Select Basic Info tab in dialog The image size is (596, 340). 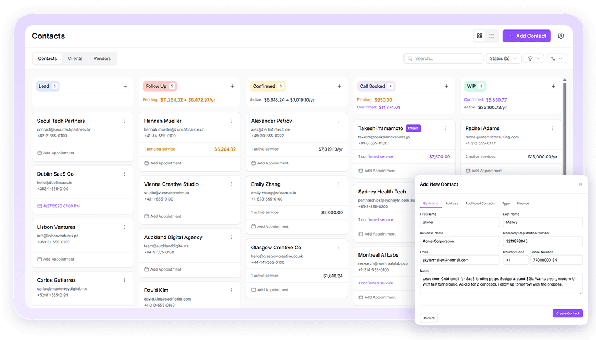pyautogui.click(x=431, y=203)
